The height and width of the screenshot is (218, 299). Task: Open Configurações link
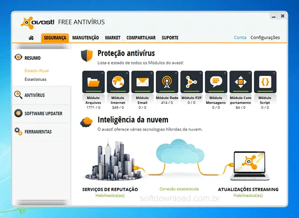[x=265, y=37]
